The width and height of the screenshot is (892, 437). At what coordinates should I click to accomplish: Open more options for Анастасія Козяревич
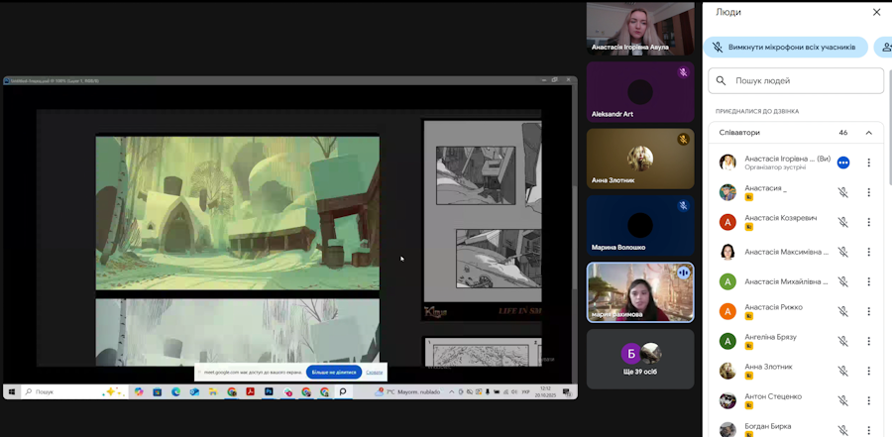868,222
